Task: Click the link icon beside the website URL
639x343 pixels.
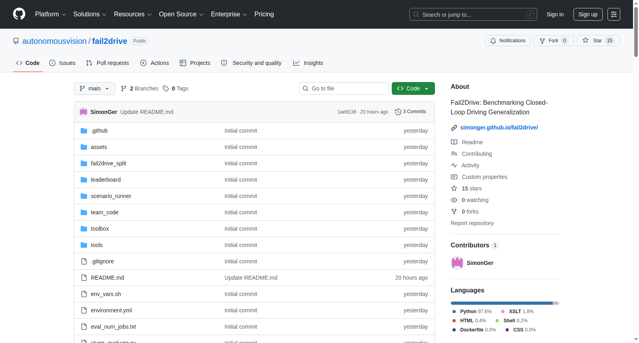Action: (x=454, y=128)
